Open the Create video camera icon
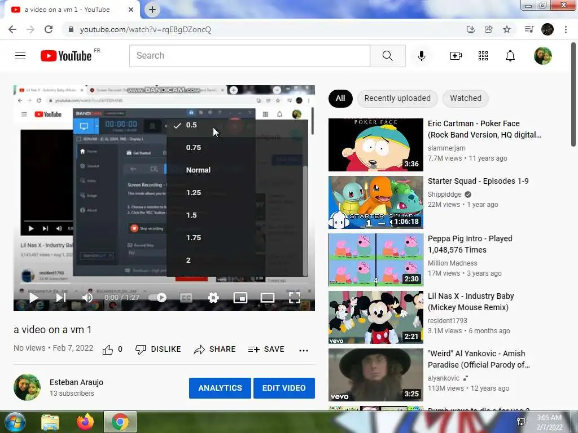578x433 pixels. click(x=456, y=56)
